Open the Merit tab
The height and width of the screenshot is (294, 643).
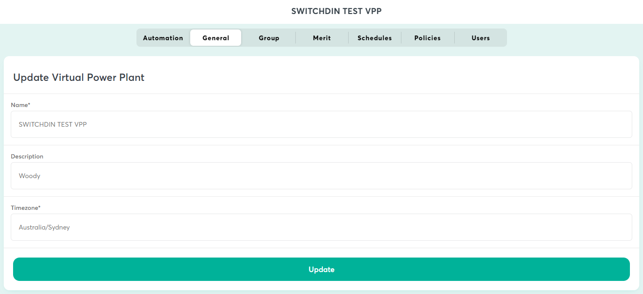[322, 38]
